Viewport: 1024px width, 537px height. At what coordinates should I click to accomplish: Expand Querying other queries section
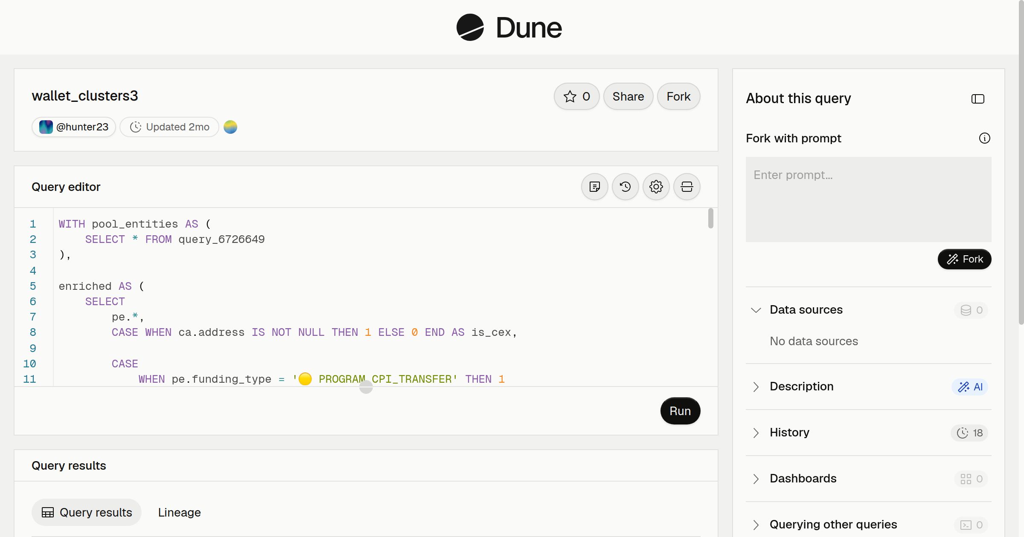tap(756, 525)
